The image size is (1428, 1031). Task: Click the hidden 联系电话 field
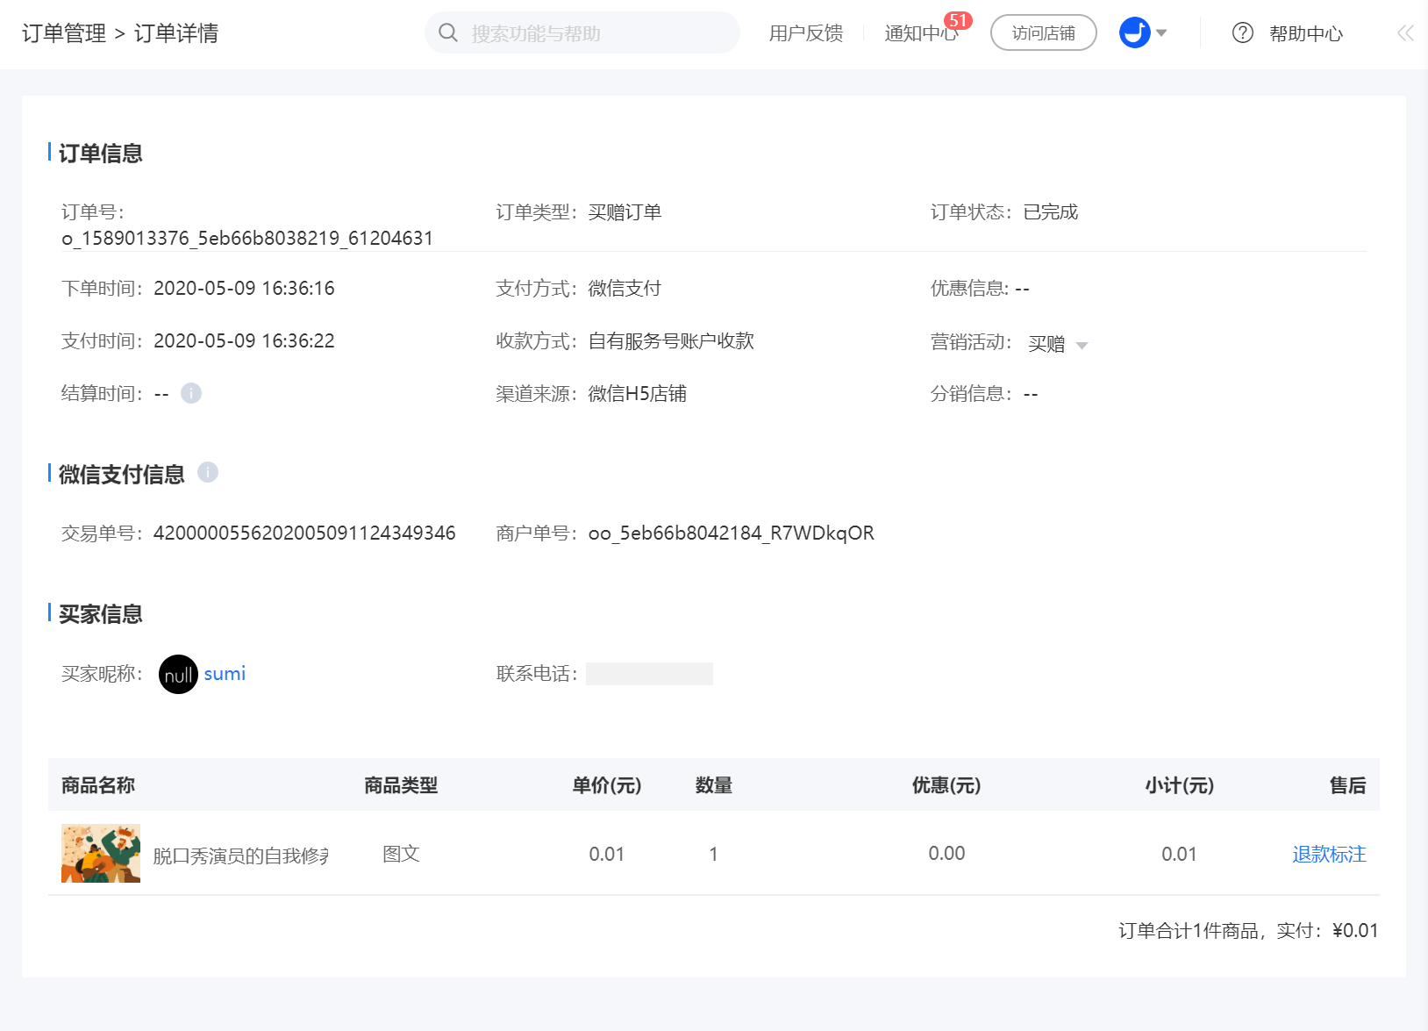(649, 674)
